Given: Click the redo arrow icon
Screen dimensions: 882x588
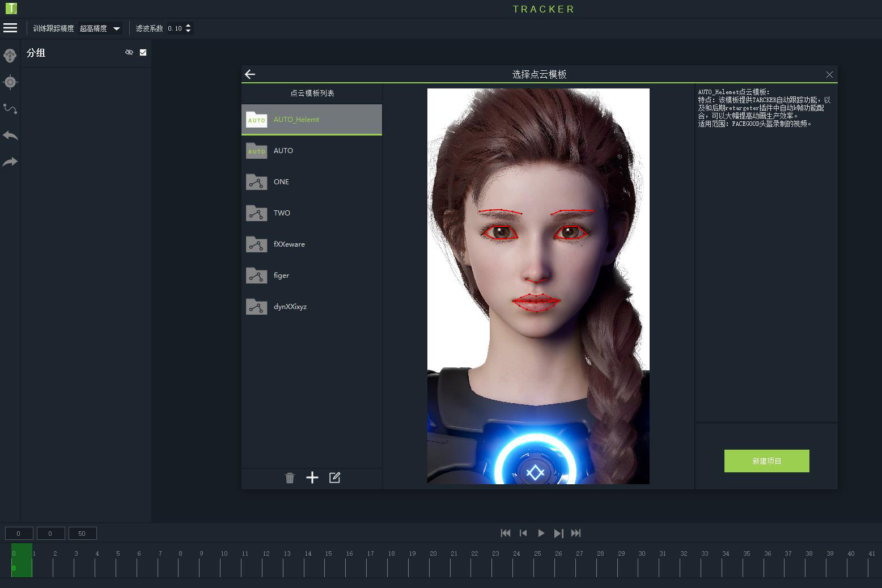Looking at the screenshot, I should pyautogui.click(x=10, y=162).
